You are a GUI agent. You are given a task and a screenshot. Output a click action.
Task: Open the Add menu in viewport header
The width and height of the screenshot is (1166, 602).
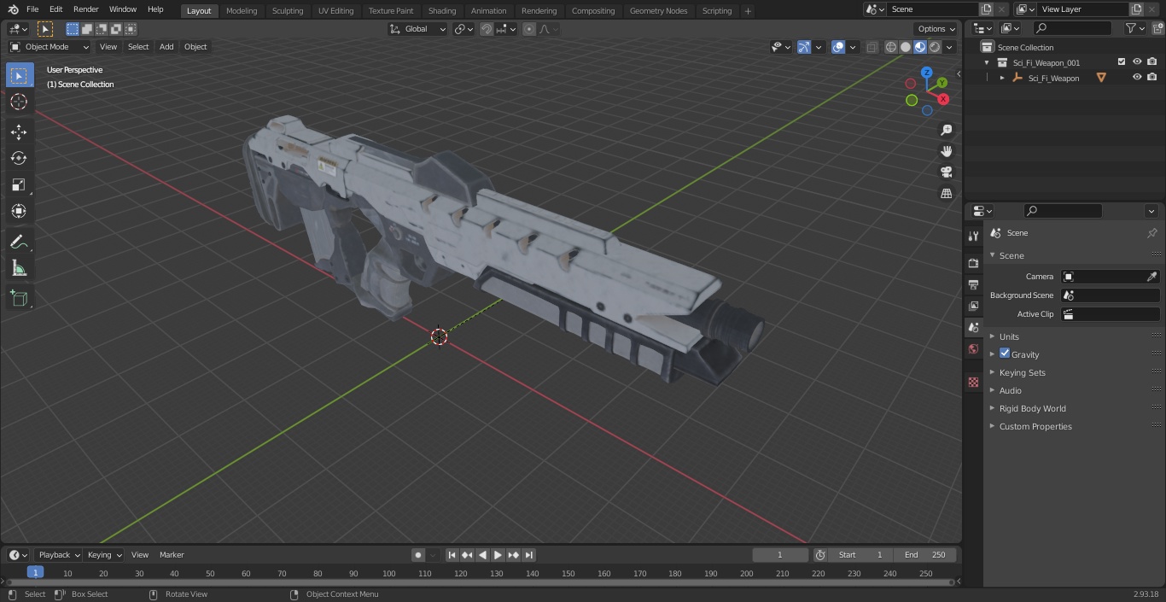[x=166, y=47]
